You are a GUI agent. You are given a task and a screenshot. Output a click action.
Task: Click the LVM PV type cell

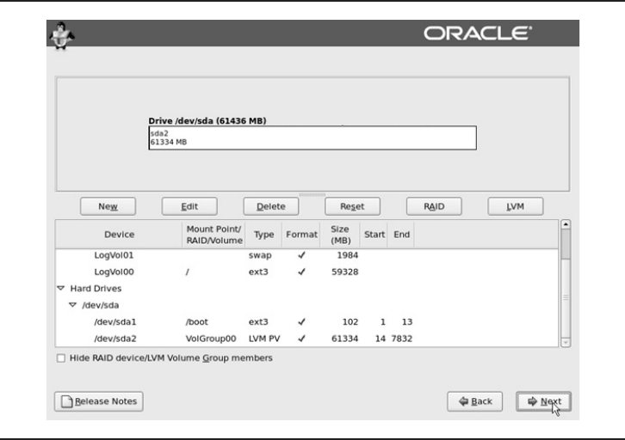tap(264, 339)
